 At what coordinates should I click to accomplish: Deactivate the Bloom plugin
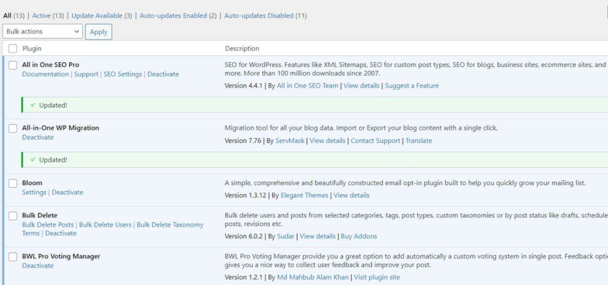pos(68,192)
